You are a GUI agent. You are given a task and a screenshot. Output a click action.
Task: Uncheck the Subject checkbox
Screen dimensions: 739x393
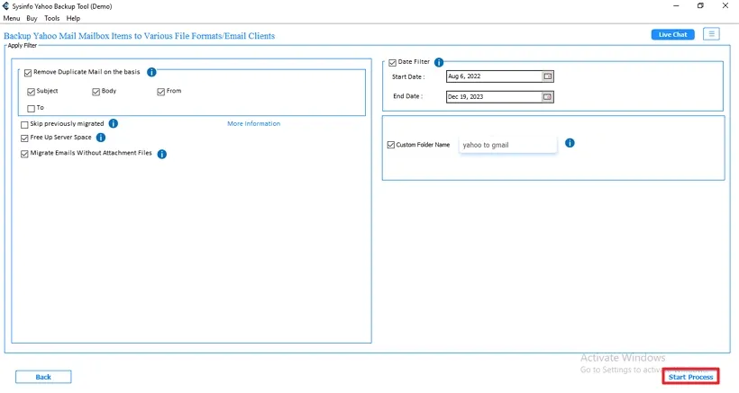tap(32, 92)
